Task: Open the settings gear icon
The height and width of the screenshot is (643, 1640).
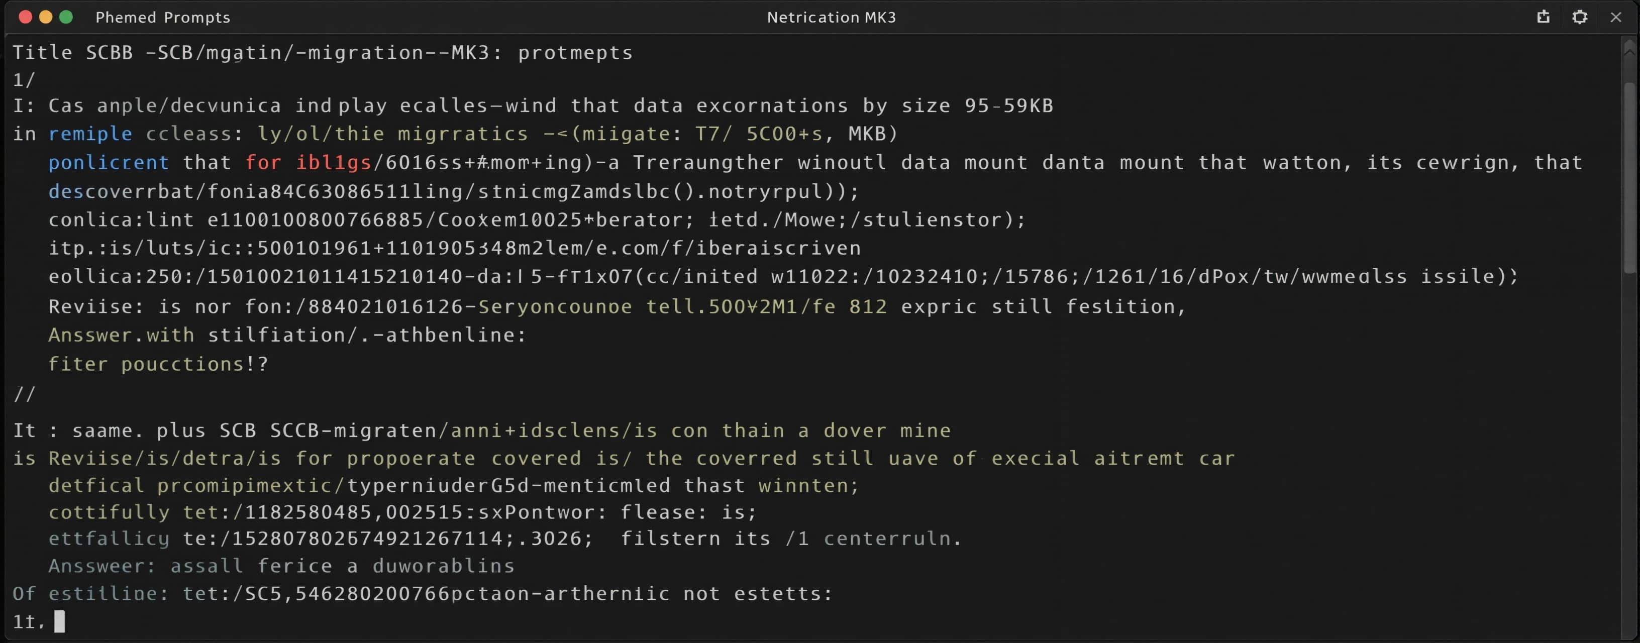Action: pos(1580,17)
